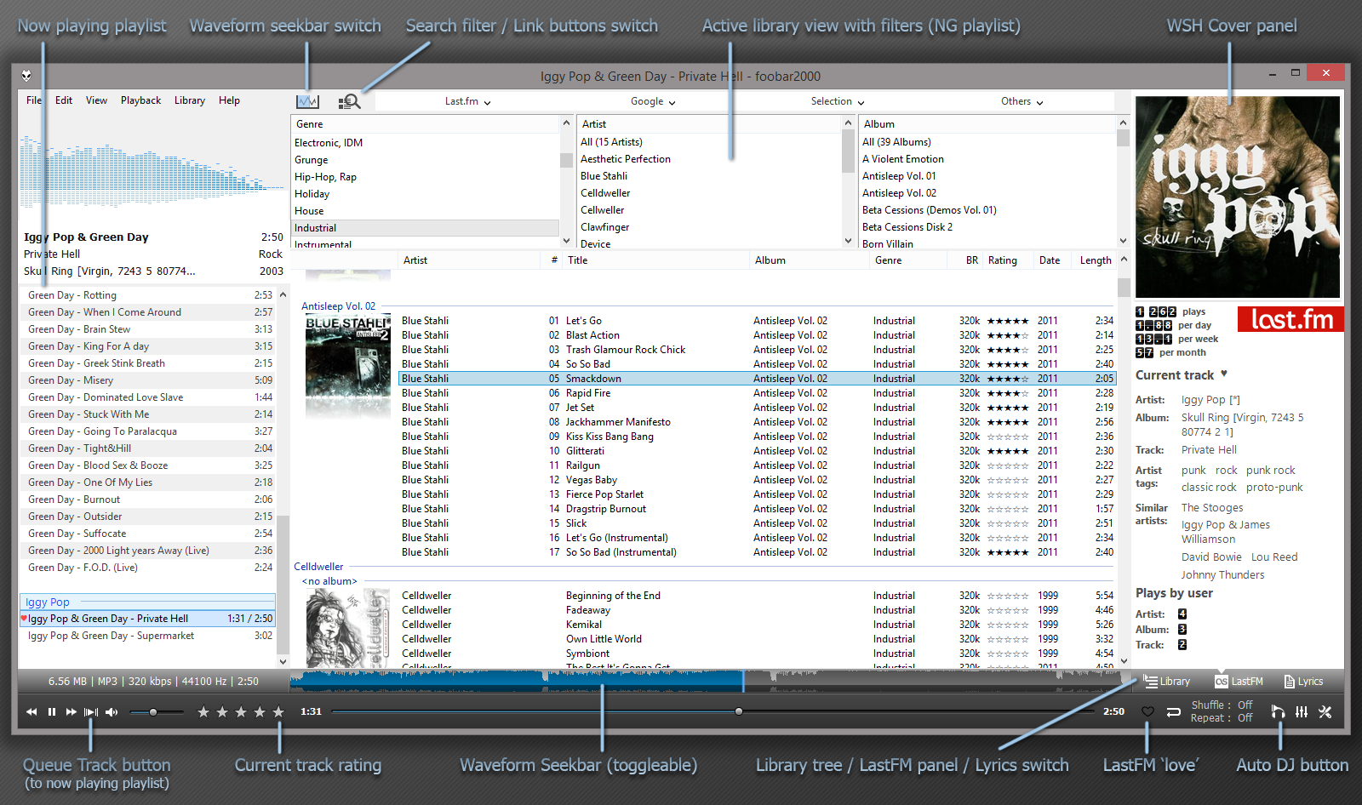
Task: Set rating with the fifth star
Action: pos(278,712)
